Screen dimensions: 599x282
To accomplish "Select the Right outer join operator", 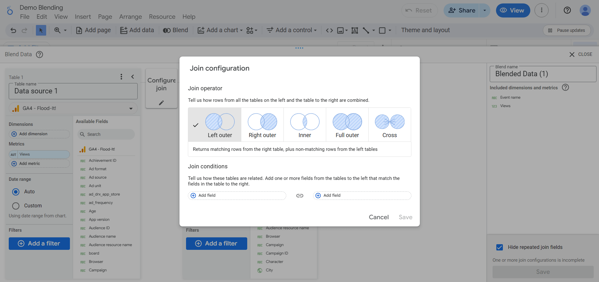I will (x=262, y=125).
